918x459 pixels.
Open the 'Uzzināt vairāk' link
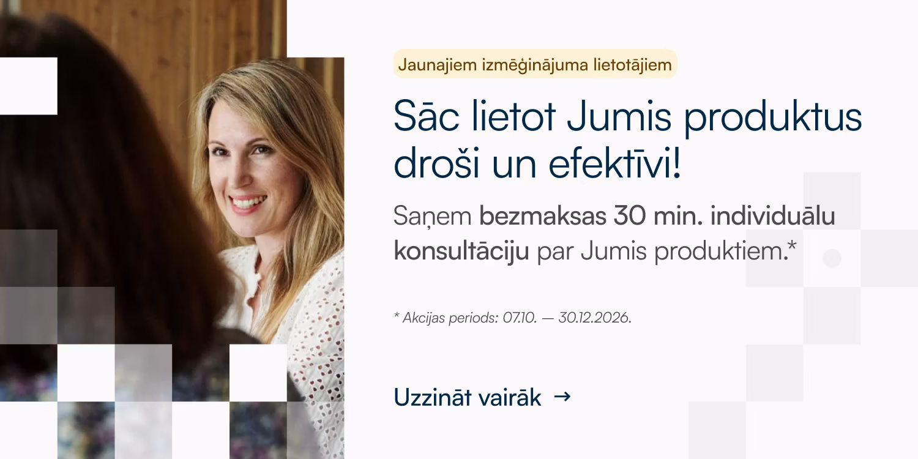(482, 397)
